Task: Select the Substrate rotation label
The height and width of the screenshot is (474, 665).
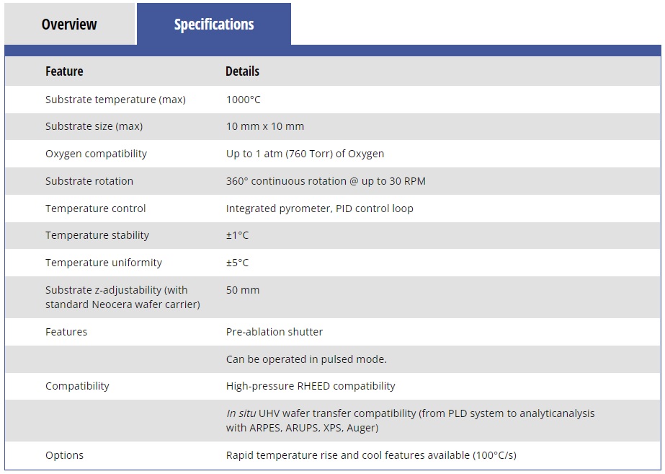Action: (x=89, y=181)
